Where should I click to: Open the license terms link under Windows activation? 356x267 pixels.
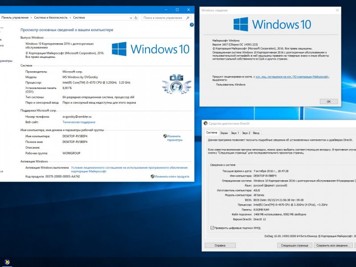[129, 170]
